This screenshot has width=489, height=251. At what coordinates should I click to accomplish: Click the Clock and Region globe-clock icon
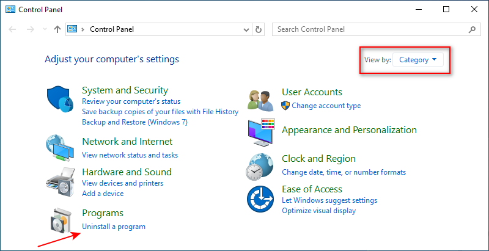(259, 167)
